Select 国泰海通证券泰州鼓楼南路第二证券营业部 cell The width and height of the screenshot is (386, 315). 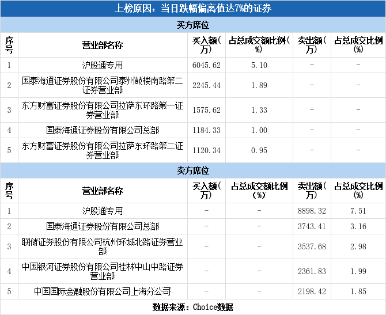click(103, 85)
